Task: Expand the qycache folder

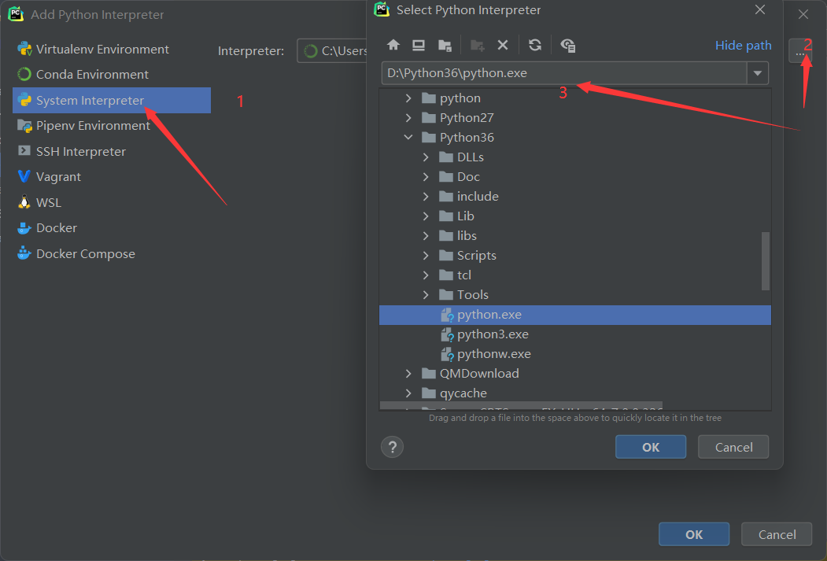Action: [408, 393]
